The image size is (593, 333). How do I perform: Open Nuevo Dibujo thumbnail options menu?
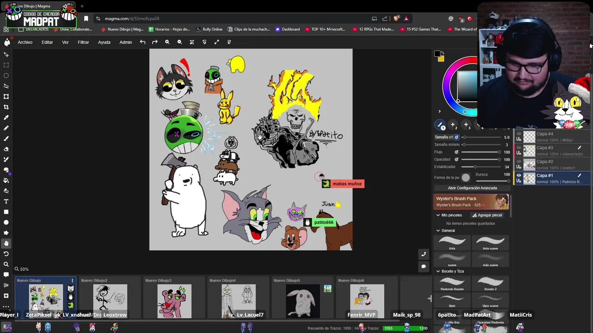pyautogui.click(x=72, y=281)
